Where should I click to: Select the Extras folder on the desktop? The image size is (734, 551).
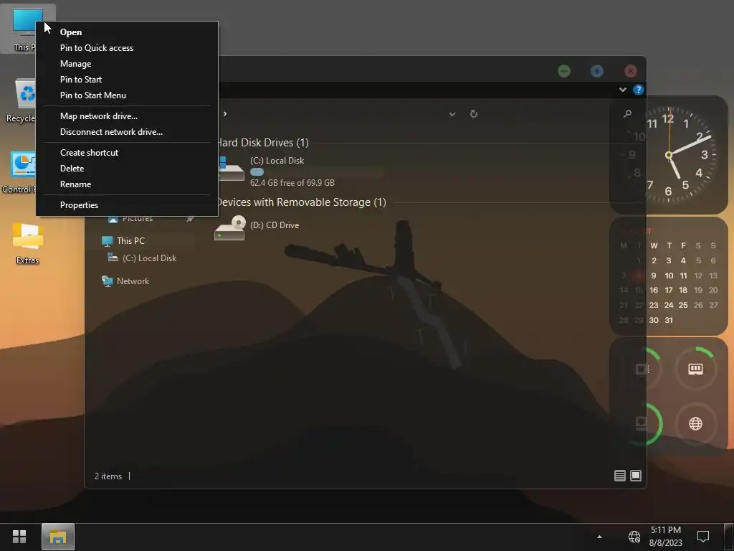pyautogui.click(x=28, y=243)
